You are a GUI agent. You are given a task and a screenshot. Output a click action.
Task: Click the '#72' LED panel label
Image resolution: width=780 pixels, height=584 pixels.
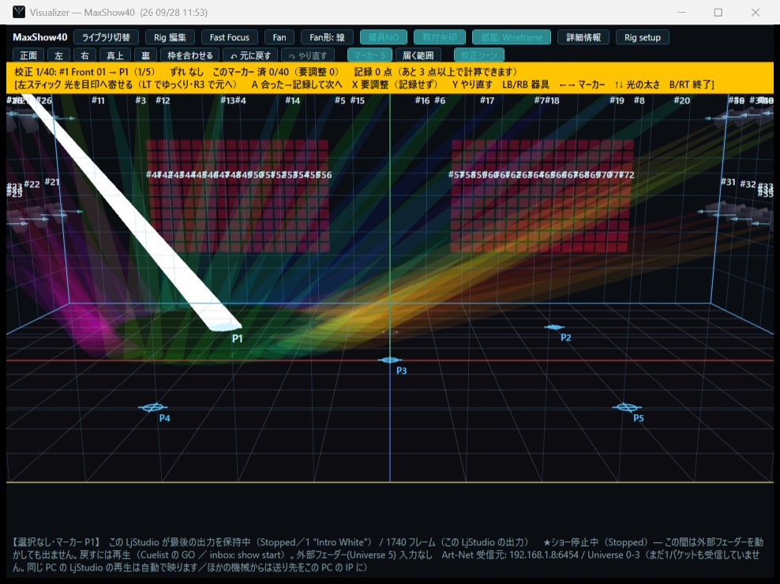tap(627, 175)
